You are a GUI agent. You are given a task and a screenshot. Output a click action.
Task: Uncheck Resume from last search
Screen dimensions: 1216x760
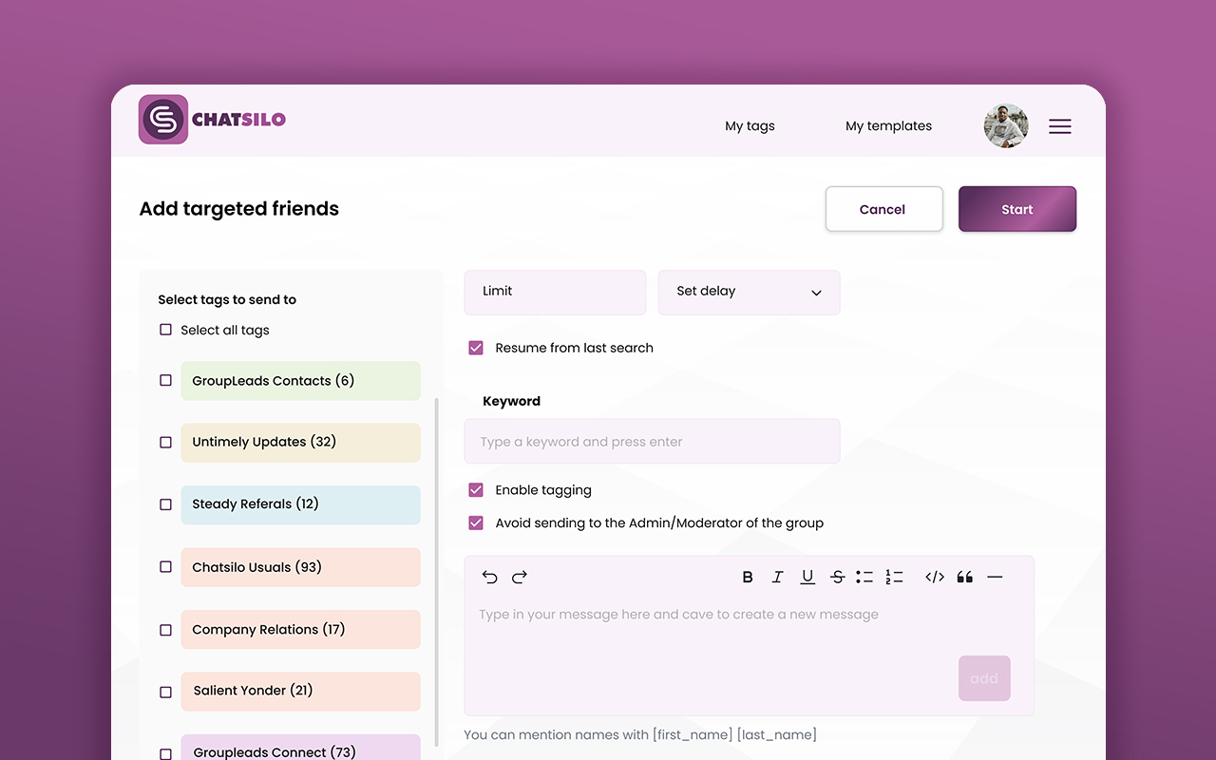click(476, 348)
